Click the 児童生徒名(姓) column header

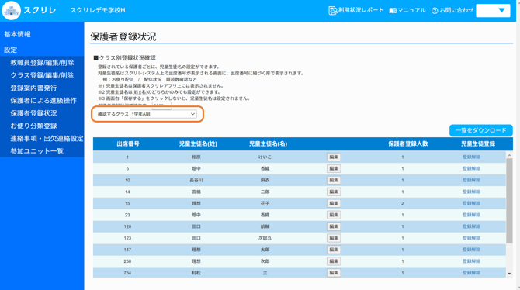(198, 144)
